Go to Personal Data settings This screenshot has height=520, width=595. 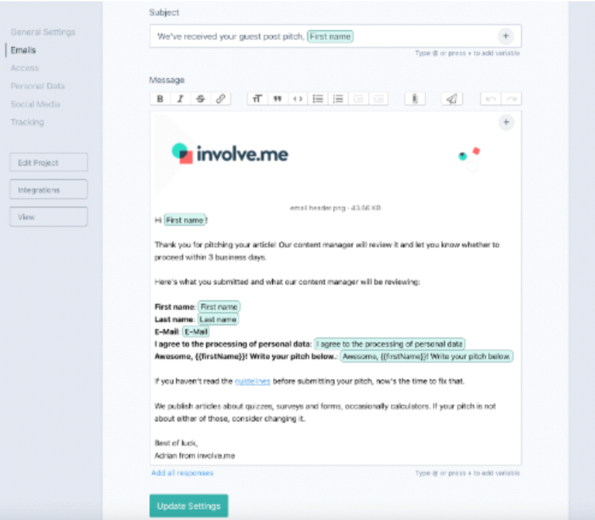(x=37, y=86)
